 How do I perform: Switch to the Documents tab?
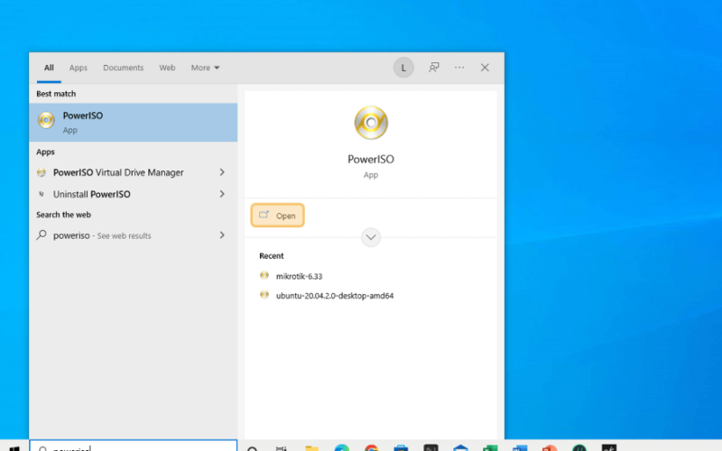tap(123, 68)
